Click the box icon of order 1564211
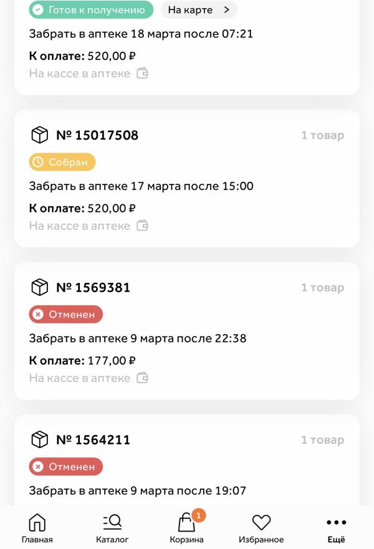374x549 pixels. (39, 440)
